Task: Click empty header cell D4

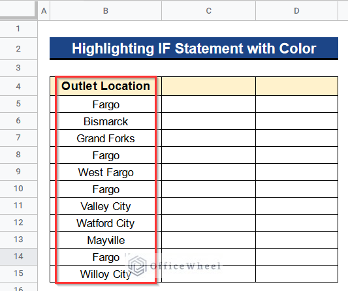Action: click(x=296, y=86)
